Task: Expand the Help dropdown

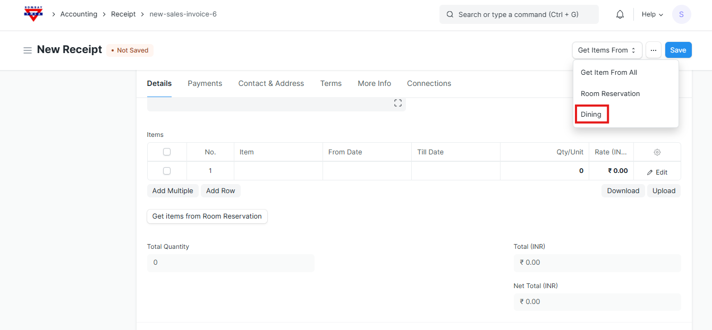Action: point(652,14)
